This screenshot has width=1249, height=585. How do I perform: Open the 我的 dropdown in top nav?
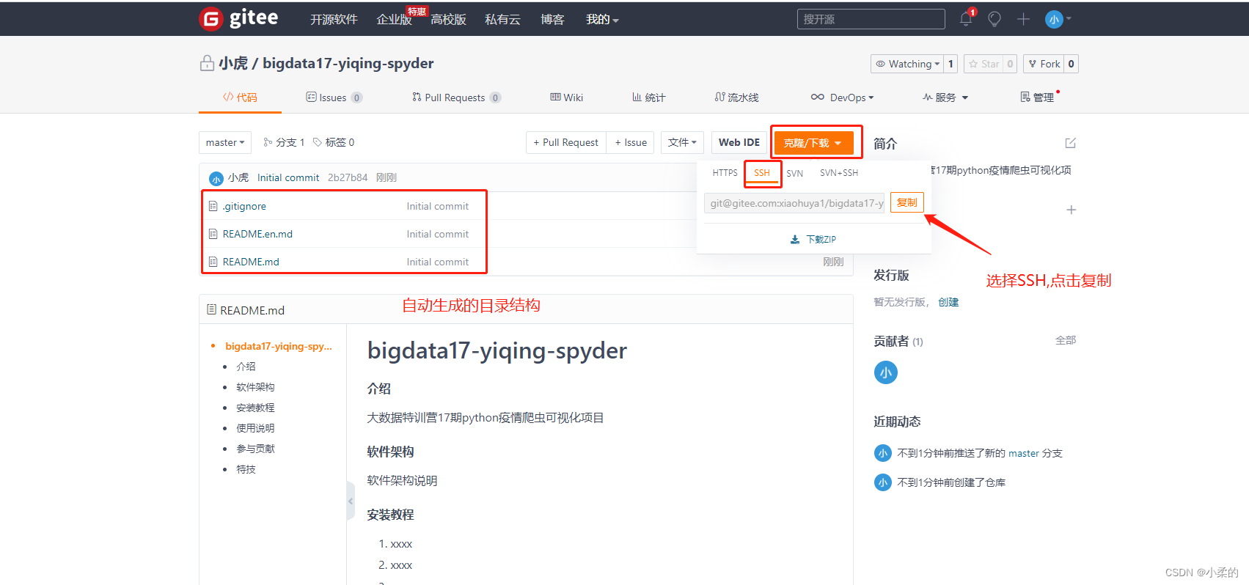pyautogui.click(x=602, y=20)
